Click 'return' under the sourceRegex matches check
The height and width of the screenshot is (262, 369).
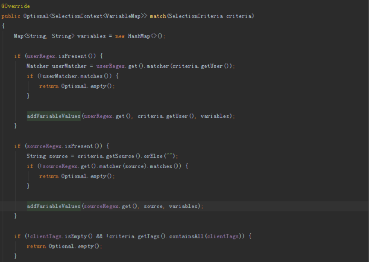49,176
